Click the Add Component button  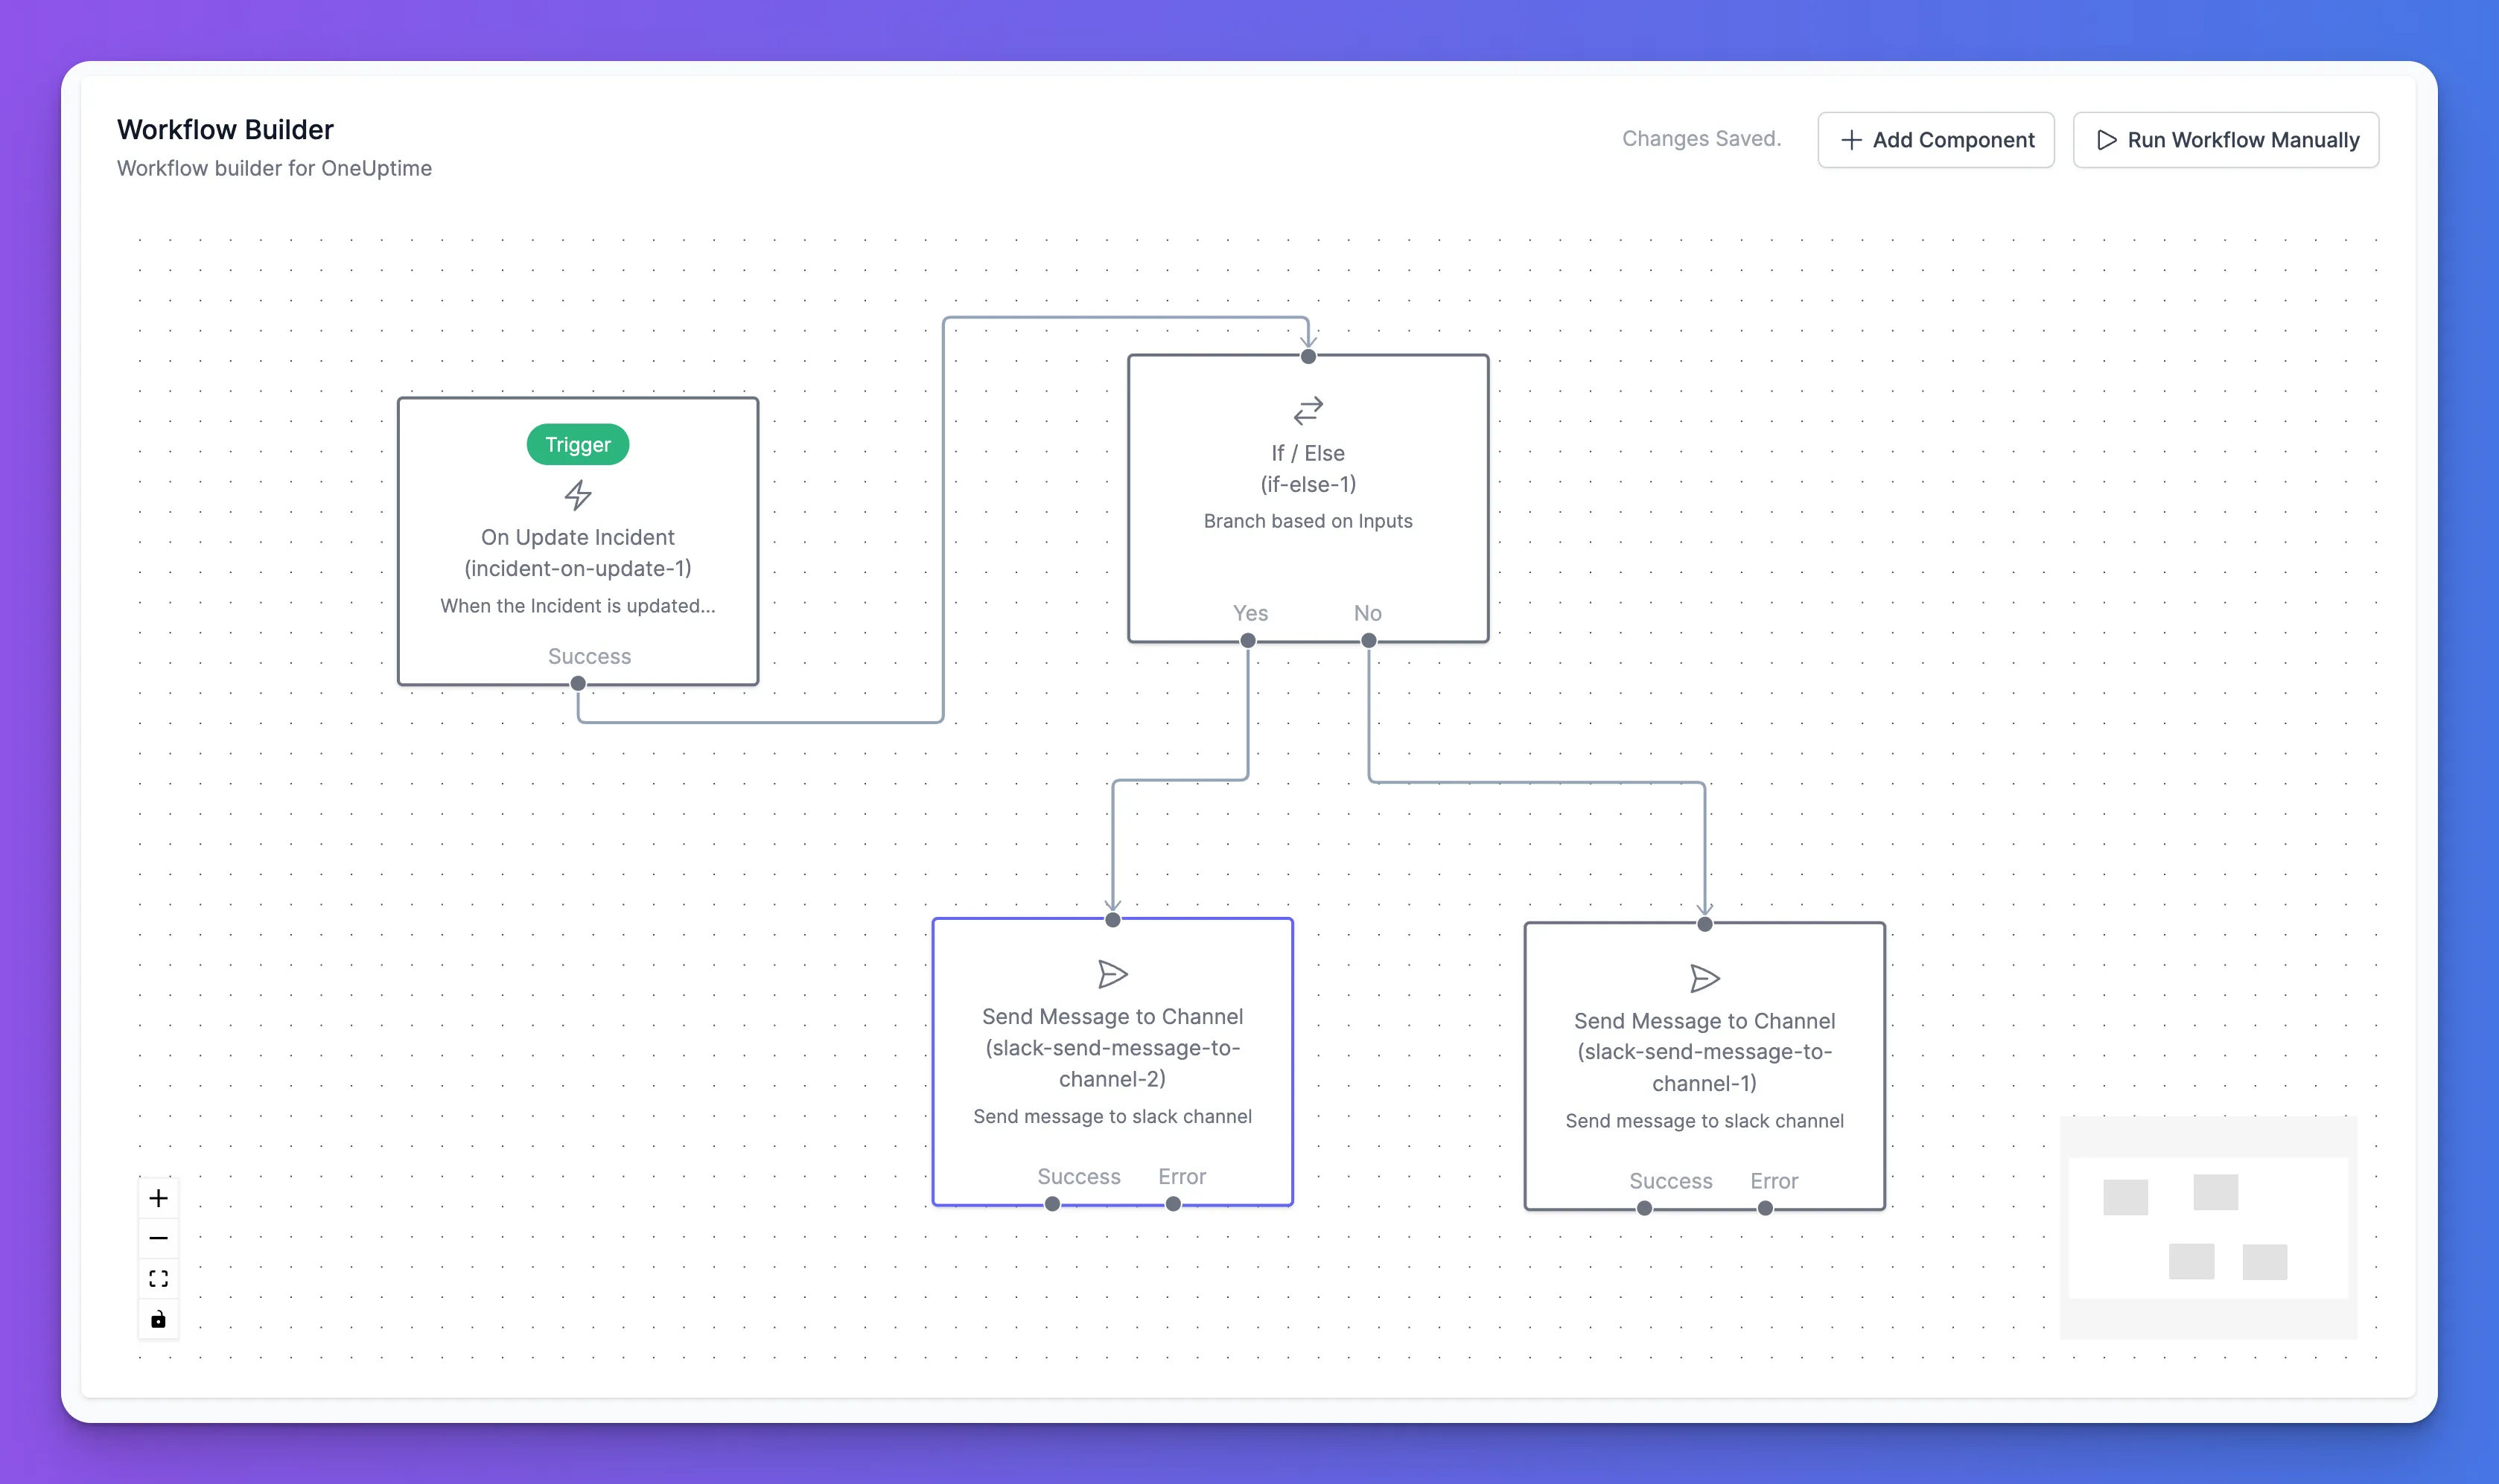1935,140
